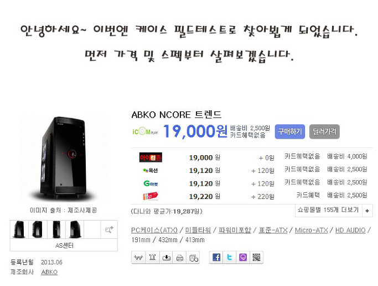Click the compare products icon

point(193,258)
